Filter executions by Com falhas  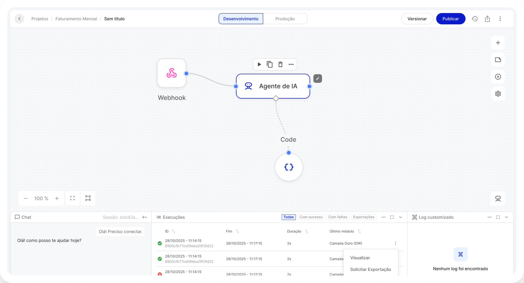(338, 217)
